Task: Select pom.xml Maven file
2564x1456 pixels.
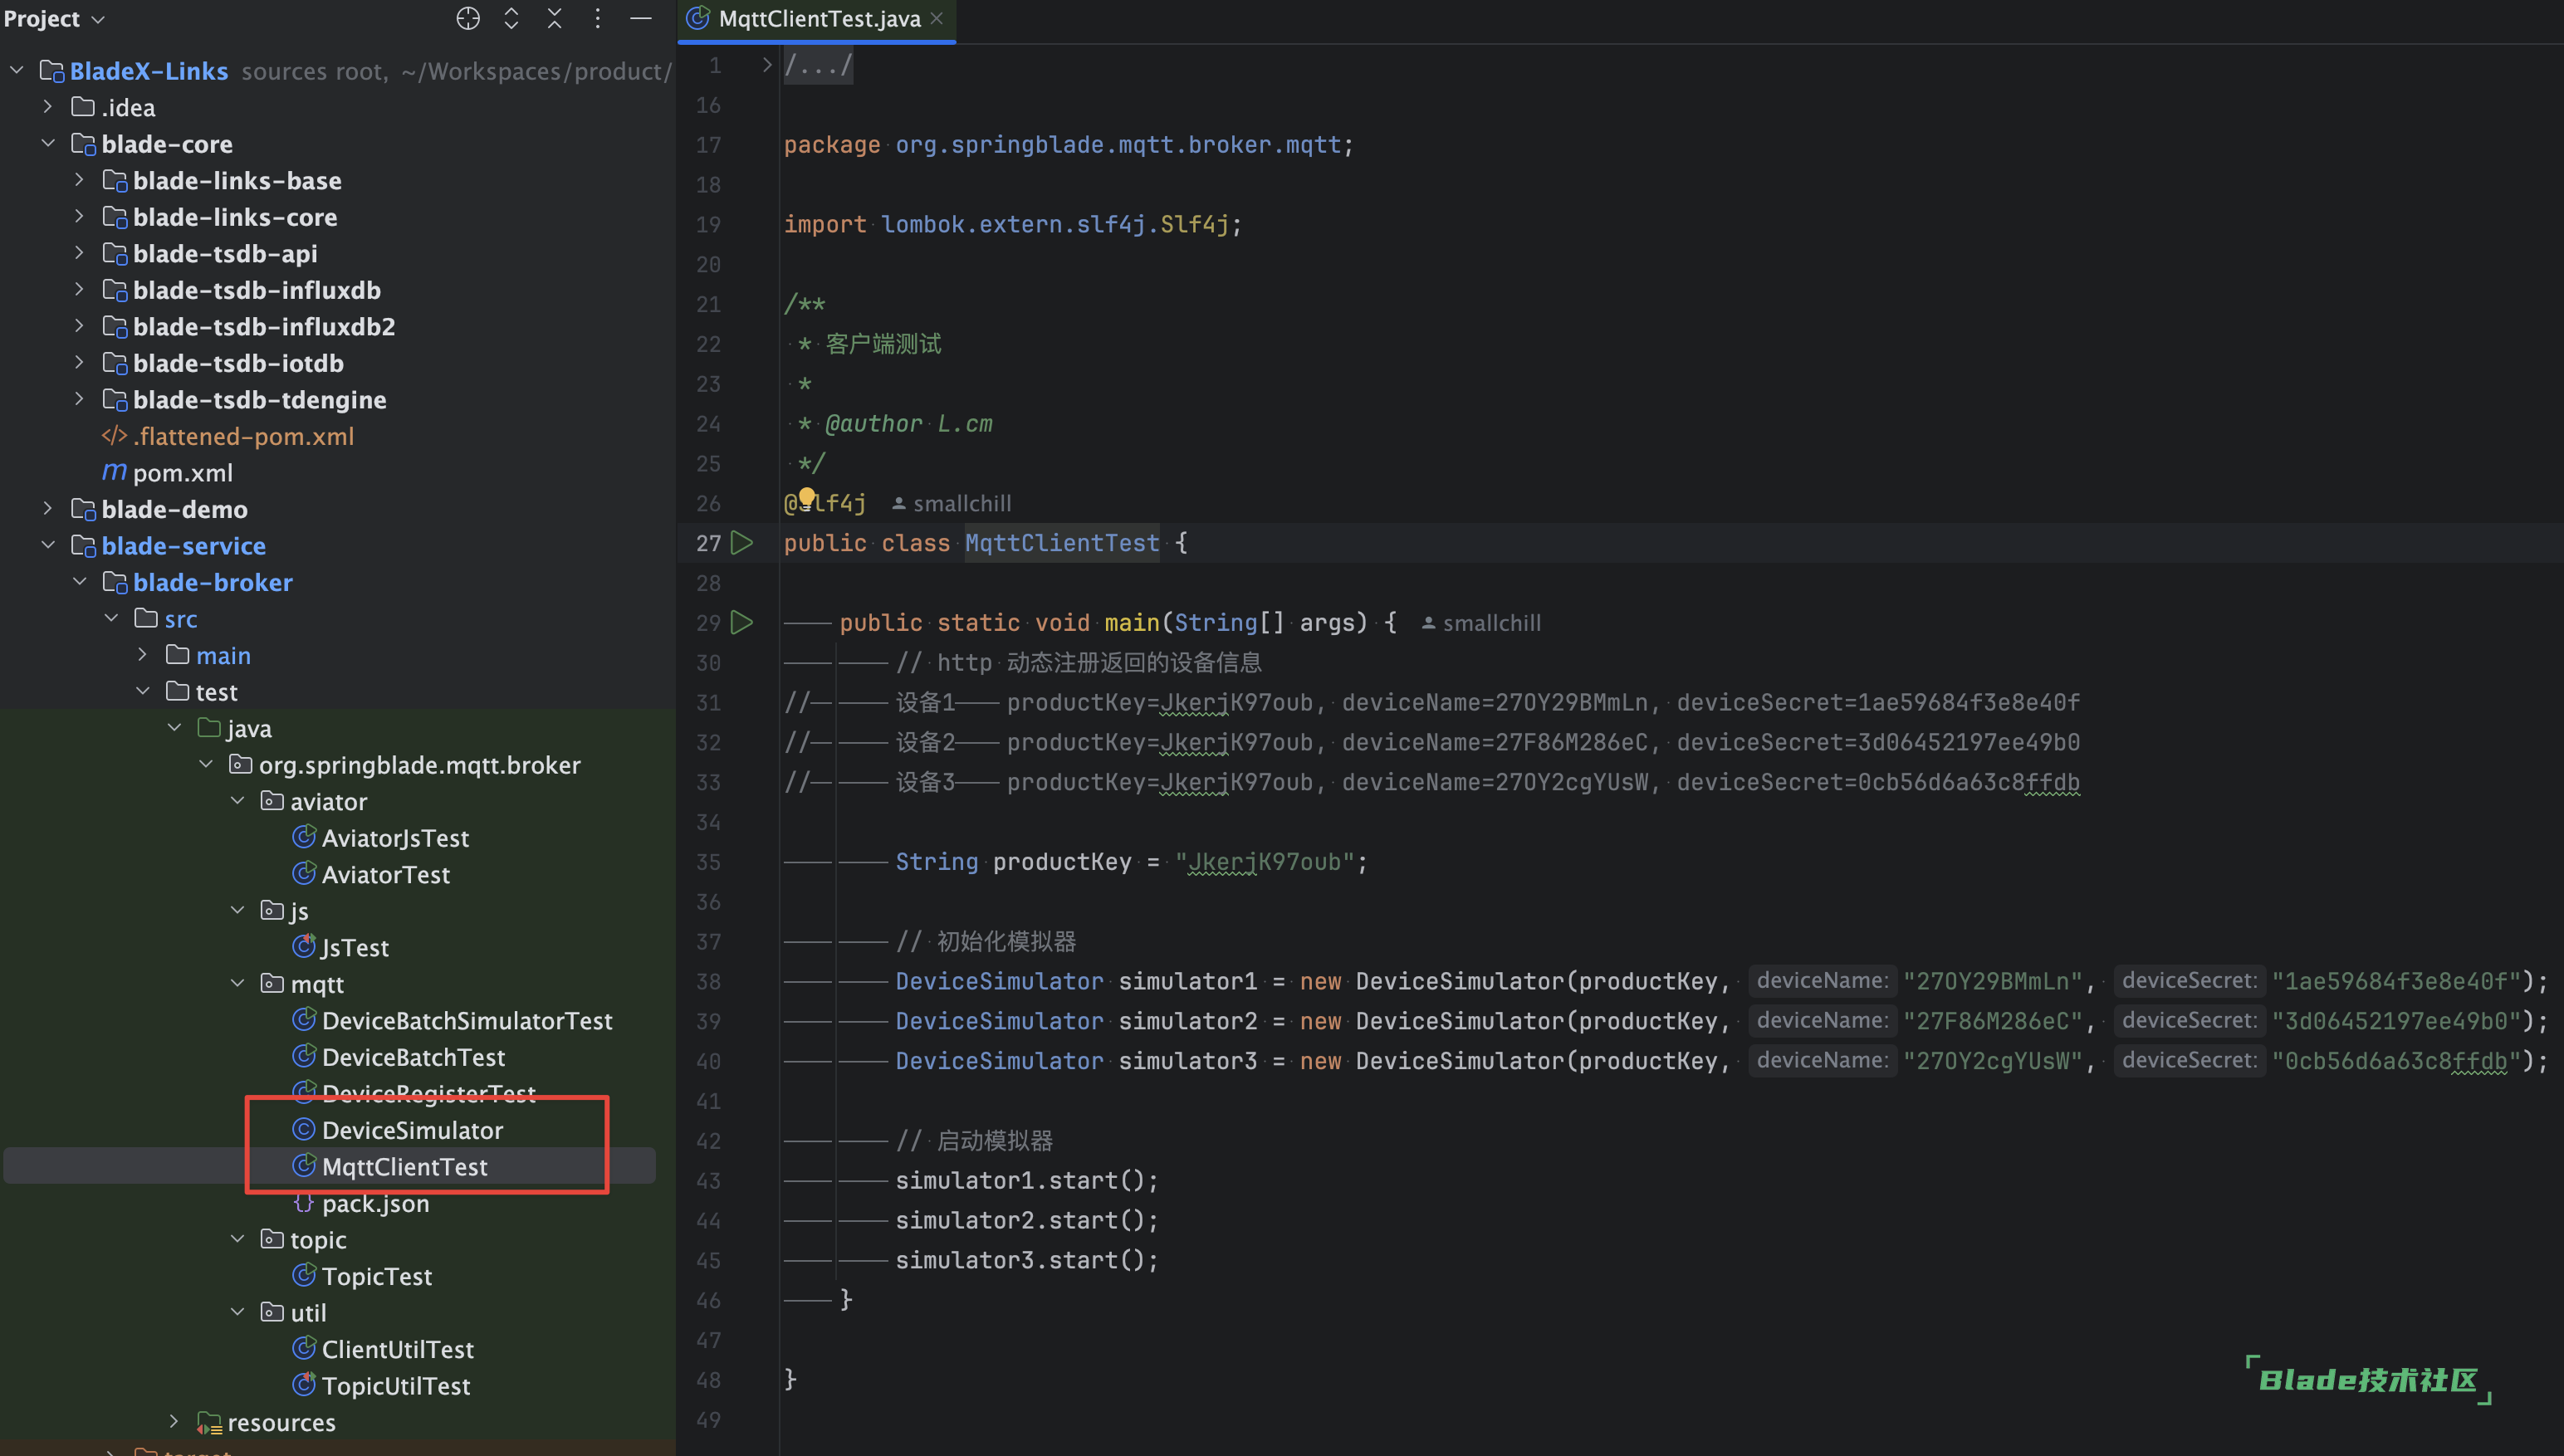Action: pos(167,472)
